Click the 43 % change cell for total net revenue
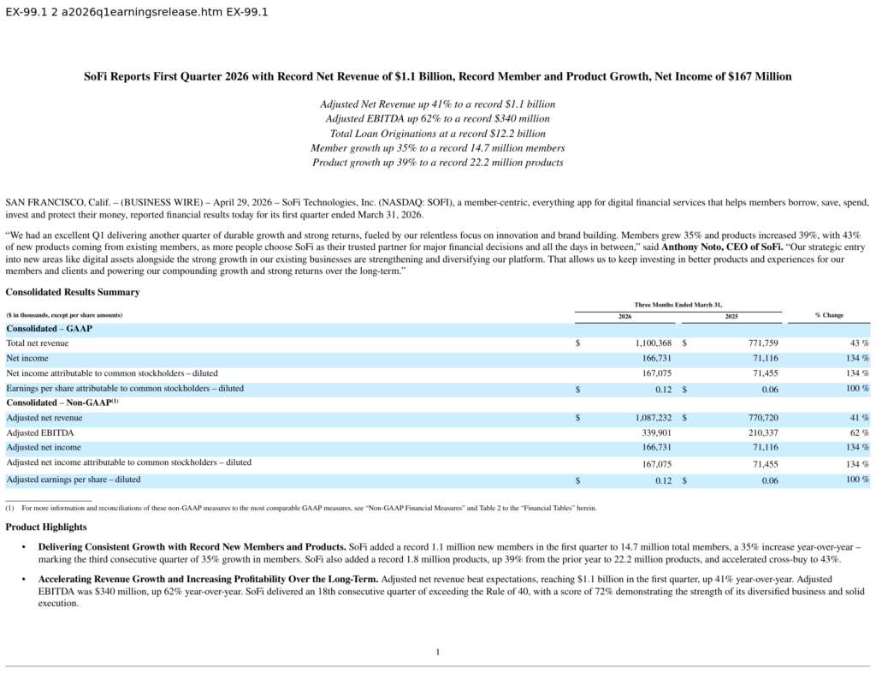The width and height of the screenshot is (876, 685). tap(859, 342)
